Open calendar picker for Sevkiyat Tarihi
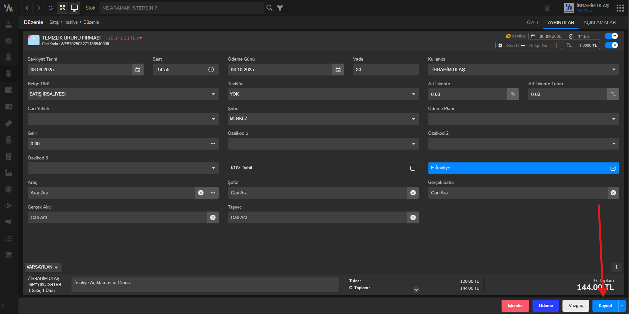 coord(138,70)
